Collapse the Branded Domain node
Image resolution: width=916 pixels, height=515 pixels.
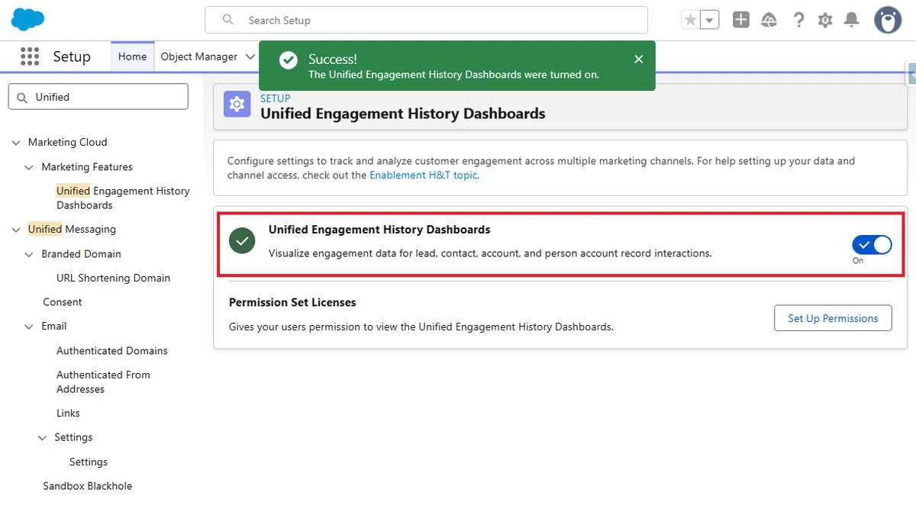coord(29,254)
